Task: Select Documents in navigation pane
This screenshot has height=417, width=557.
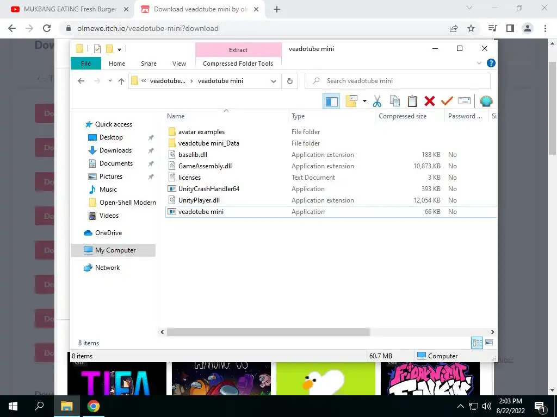Action: pyautogui.click(x=116, y=163)
